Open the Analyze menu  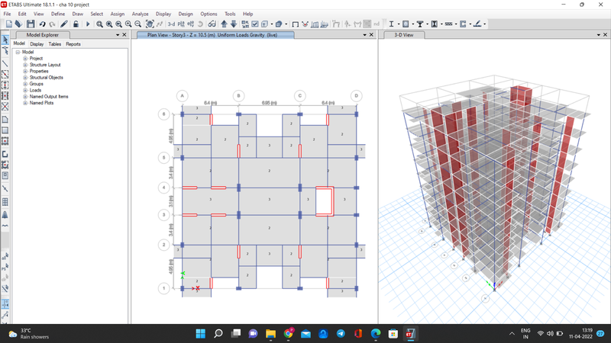point(140,14)
